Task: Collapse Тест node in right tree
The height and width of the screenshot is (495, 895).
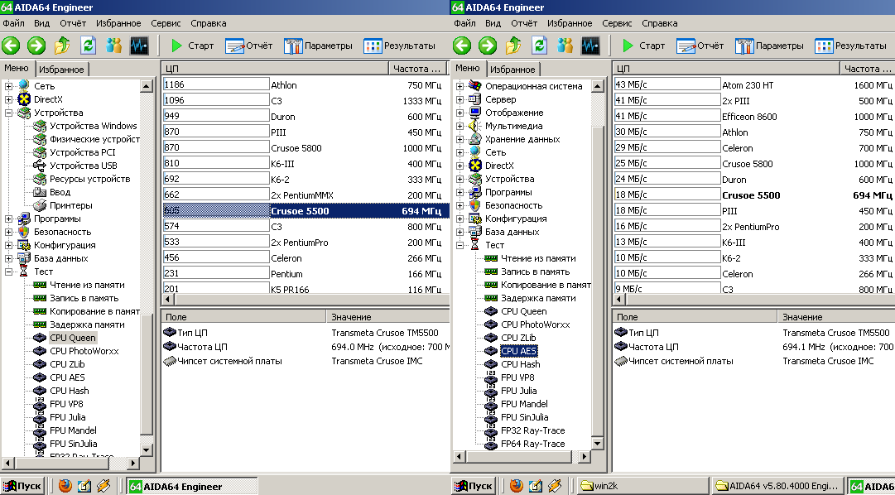Action: click(460, 245)
